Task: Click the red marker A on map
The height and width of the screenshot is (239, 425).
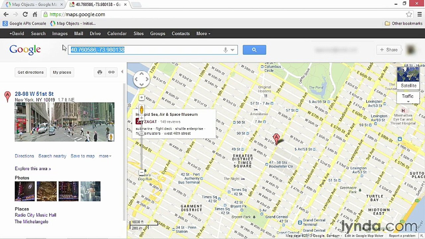Action: click(276, 139)
